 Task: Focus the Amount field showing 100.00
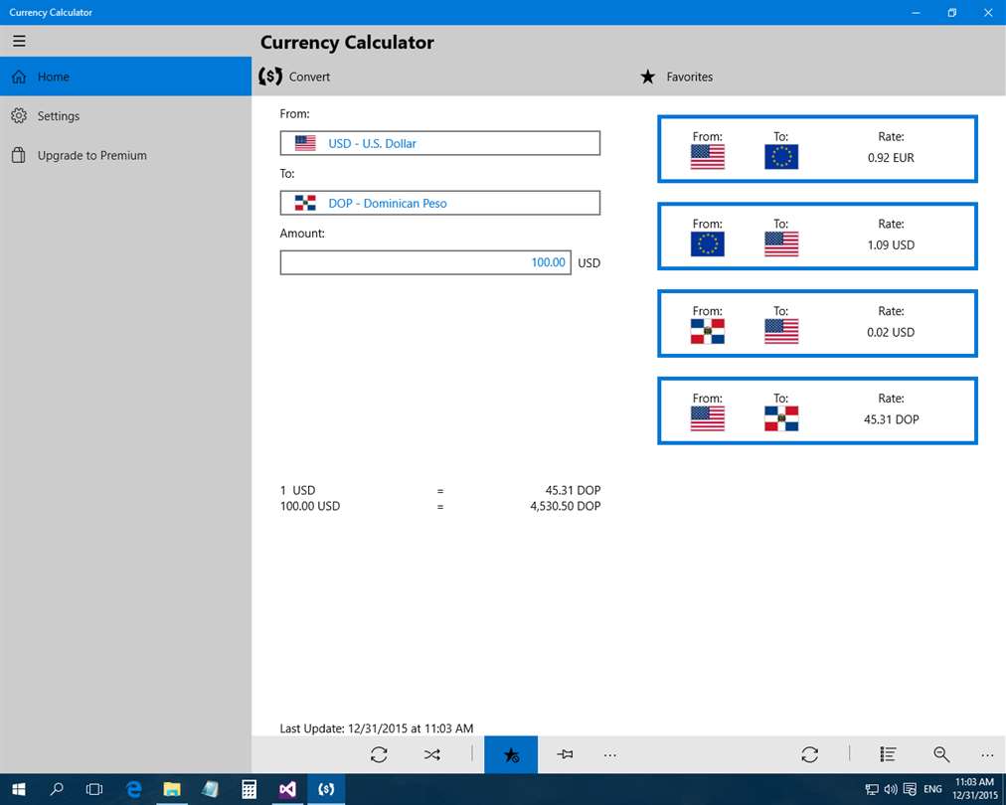click(x=425, y=262)
